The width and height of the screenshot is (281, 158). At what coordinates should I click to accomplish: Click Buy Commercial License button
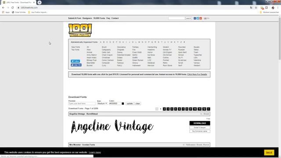pos(200,131)
